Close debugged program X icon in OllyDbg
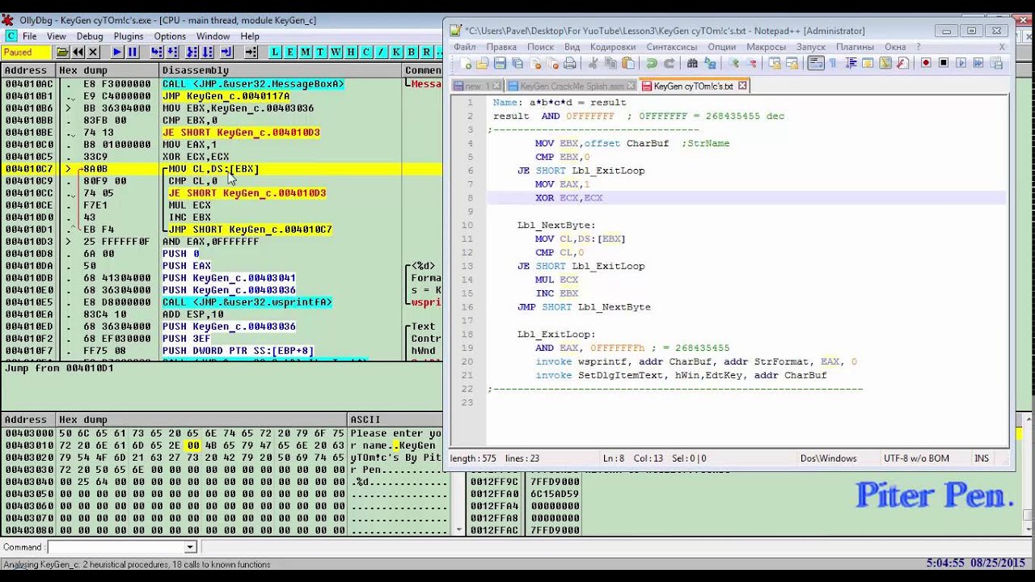This screenshot has height=582, width=1035. pyautogui.click(x=93, y=52)
